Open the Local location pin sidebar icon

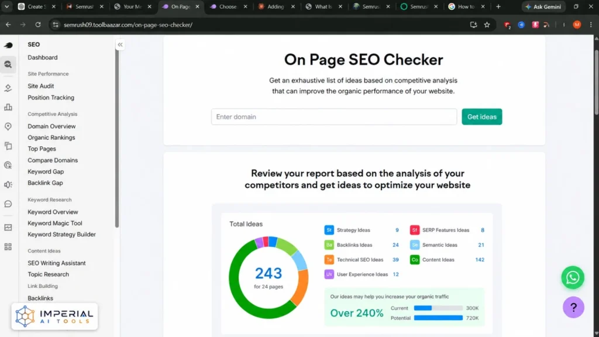coord(8,126)
